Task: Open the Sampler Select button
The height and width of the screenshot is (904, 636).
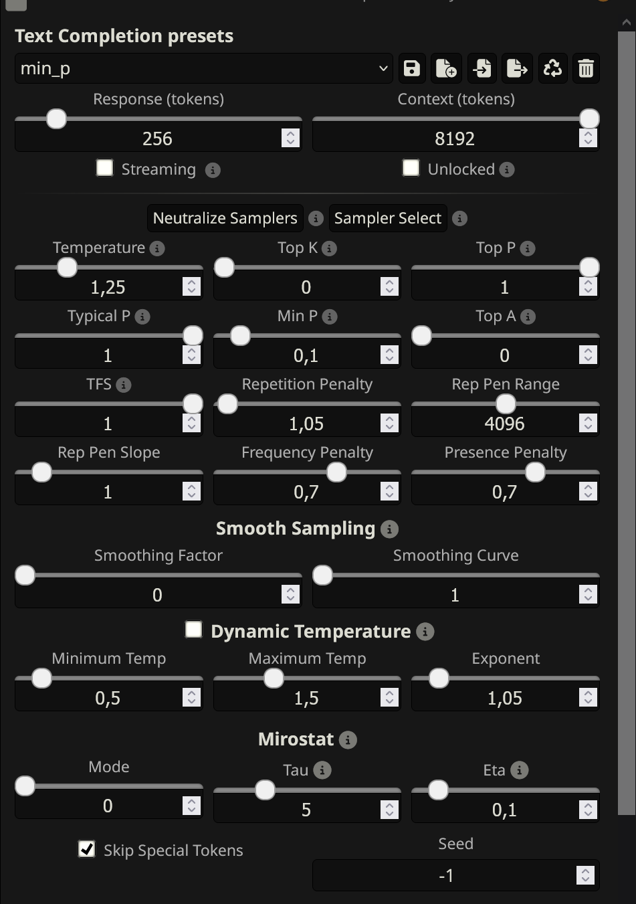Action: (x=388, y=218)
